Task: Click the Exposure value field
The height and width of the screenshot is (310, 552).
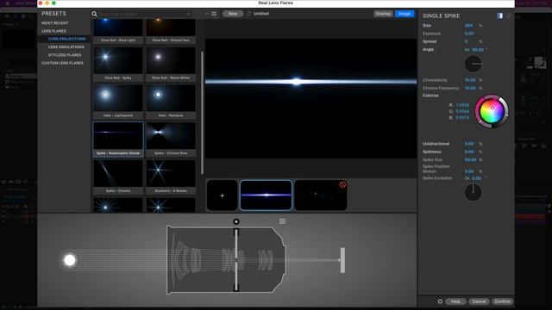Action: [469, 34]
